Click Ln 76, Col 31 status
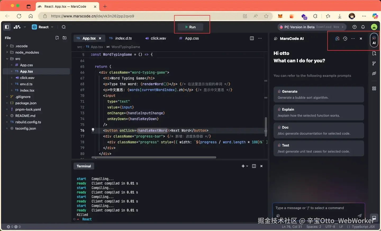Screen dimensions: 381x231 292,227
